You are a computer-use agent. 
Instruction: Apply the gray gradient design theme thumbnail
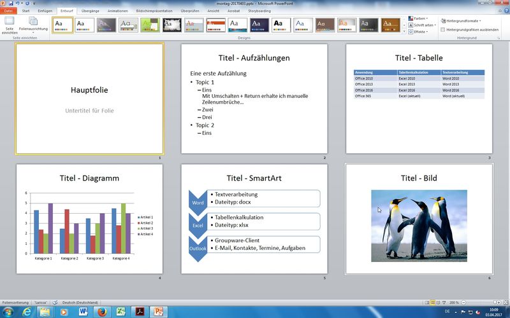106,25
